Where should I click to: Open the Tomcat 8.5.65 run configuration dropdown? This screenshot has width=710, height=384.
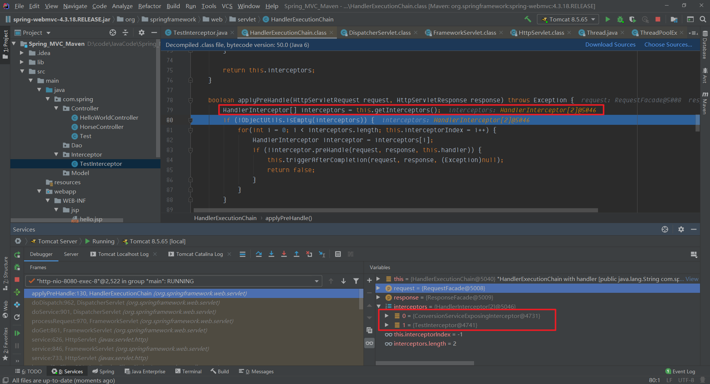(568, 19)
